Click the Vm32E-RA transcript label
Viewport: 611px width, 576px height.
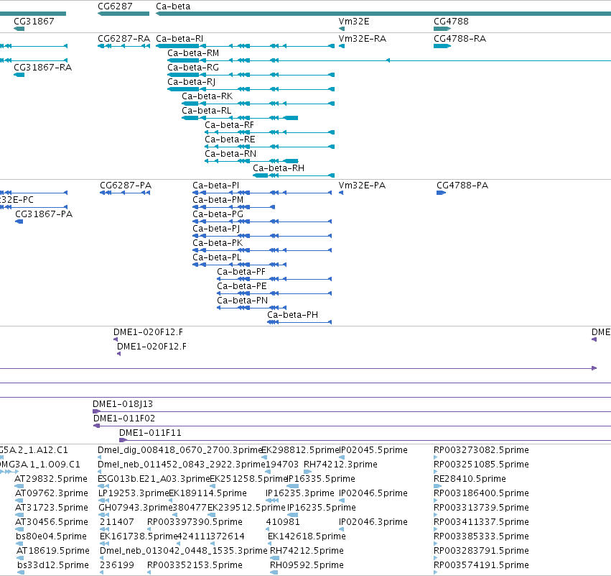[363, 38]
